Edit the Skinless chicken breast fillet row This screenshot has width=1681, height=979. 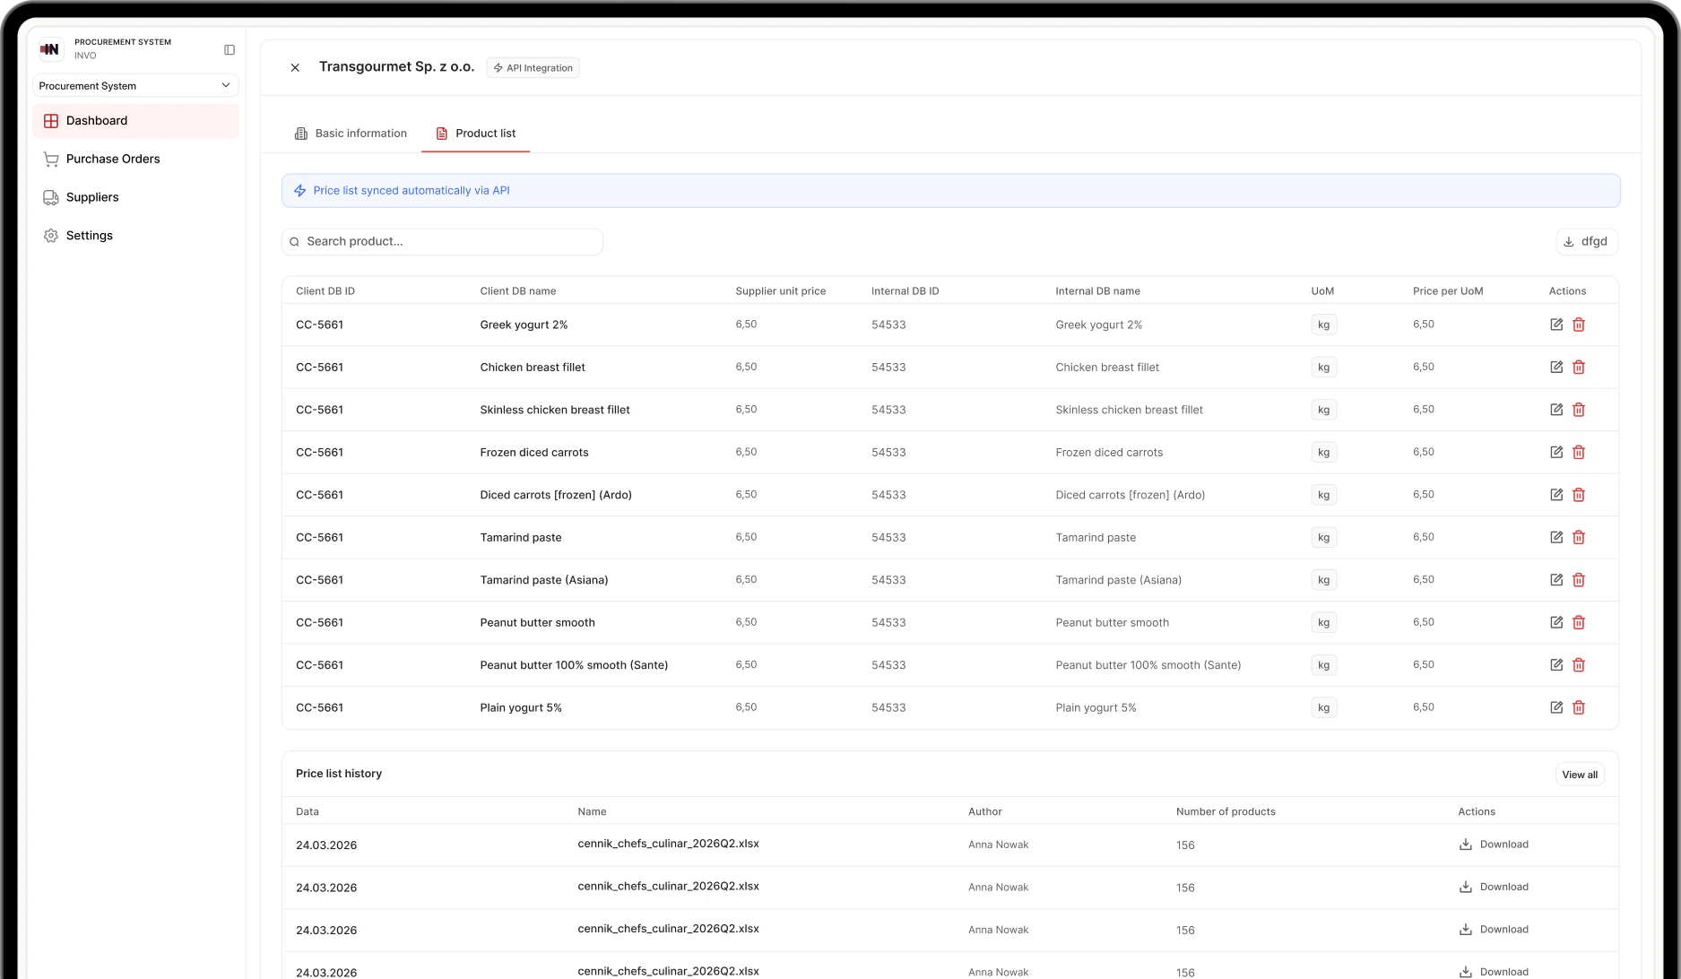point(1556,410)
